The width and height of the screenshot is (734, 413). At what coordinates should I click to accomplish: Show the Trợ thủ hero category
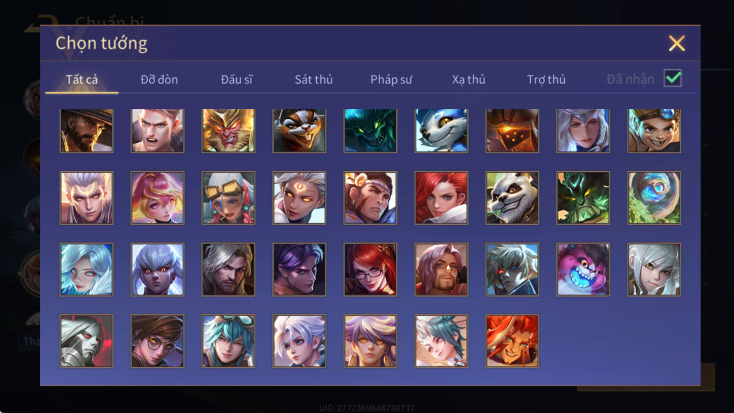click(x=546, y=80)
